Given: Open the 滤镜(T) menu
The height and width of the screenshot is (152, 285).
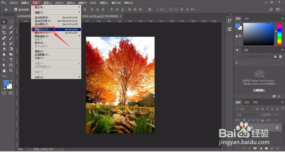Looking at the screenshot, I should click(83, 3).
